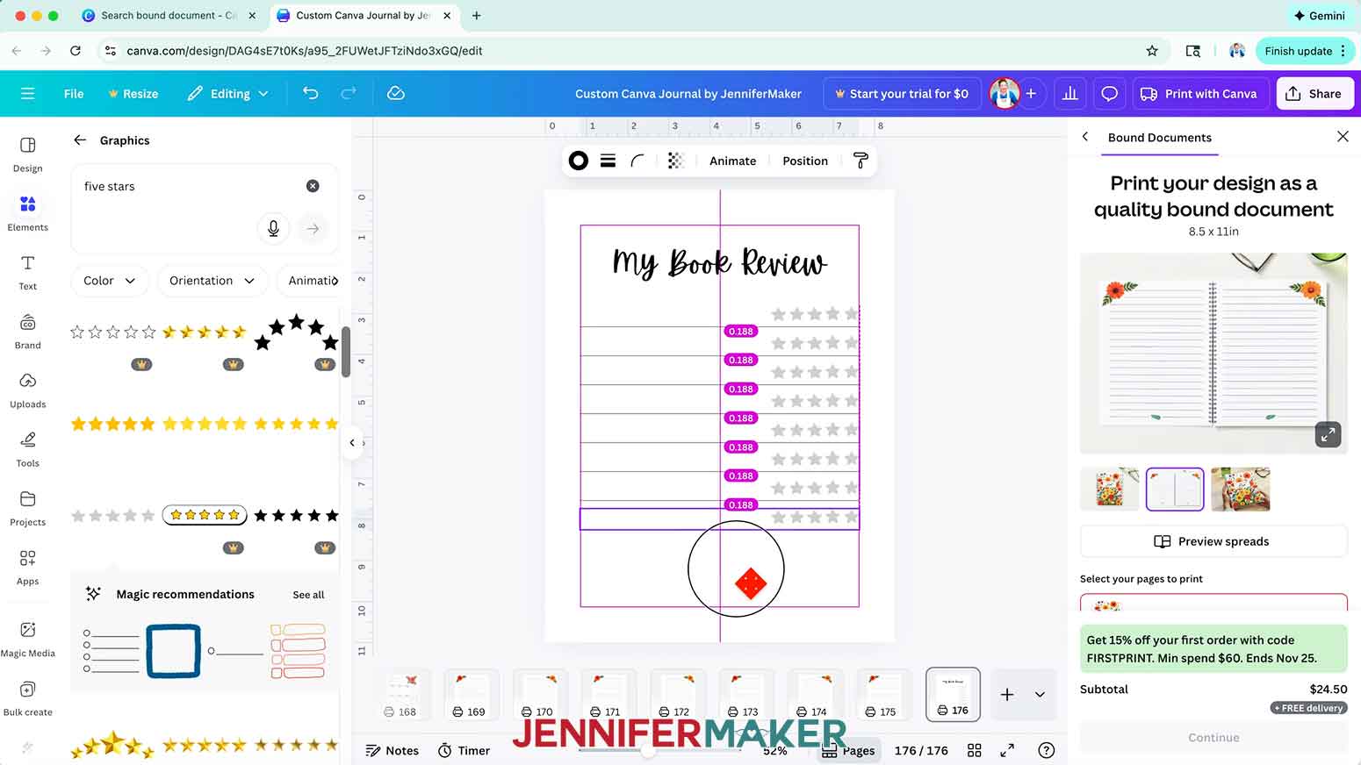Screen dimensions: 1361x765
Task: Open Position options
Action: [x=805, y=161]
